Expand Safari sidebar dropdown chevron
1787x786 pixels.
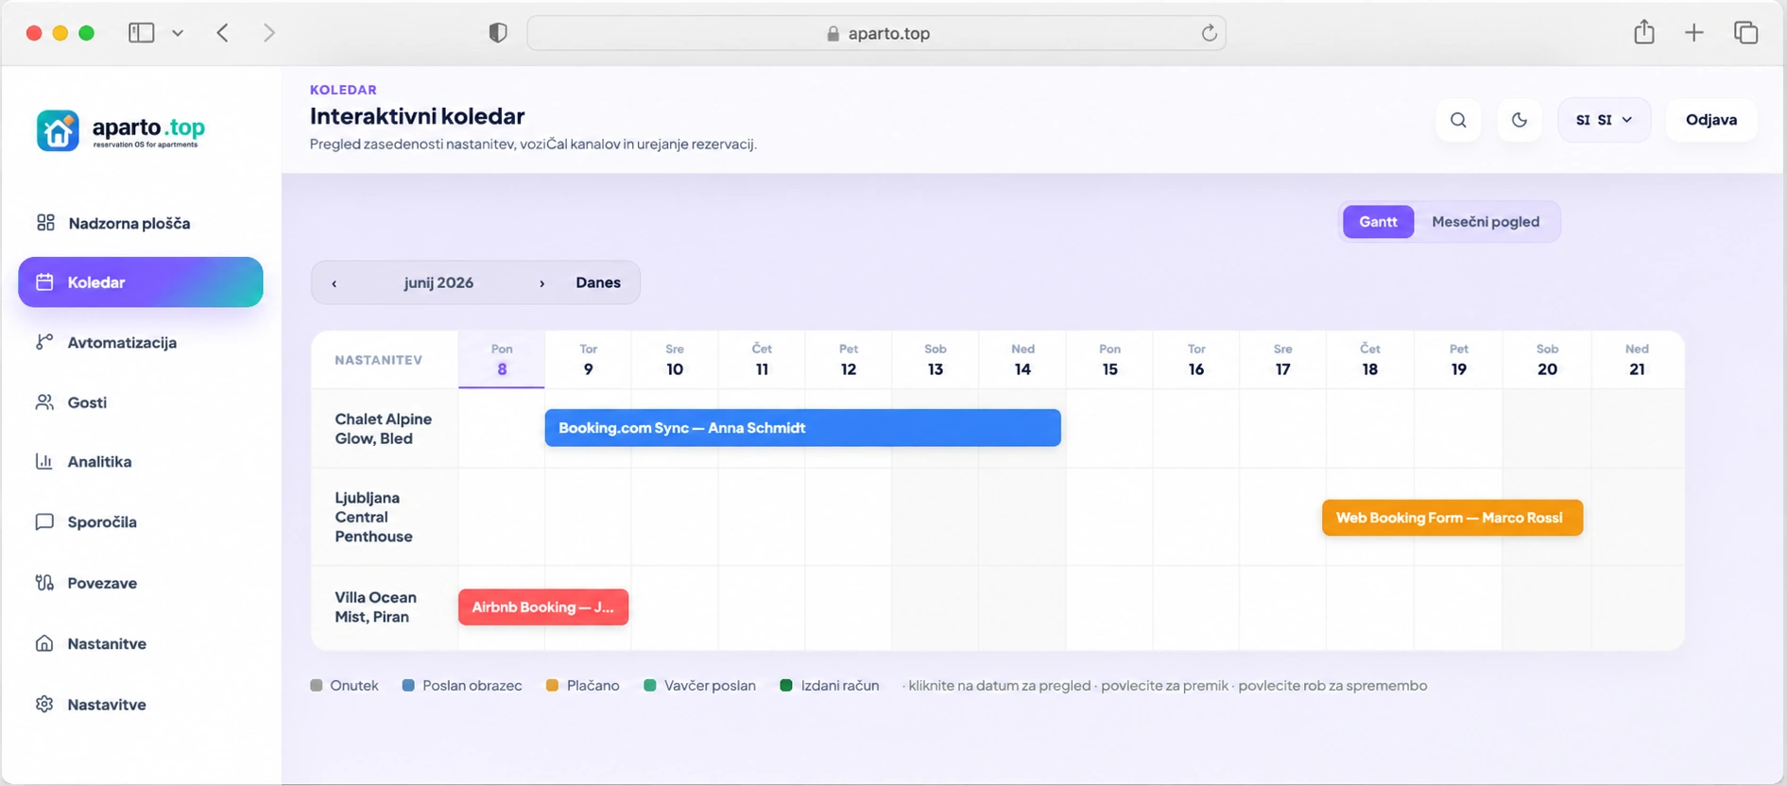(x=178, y=33)
